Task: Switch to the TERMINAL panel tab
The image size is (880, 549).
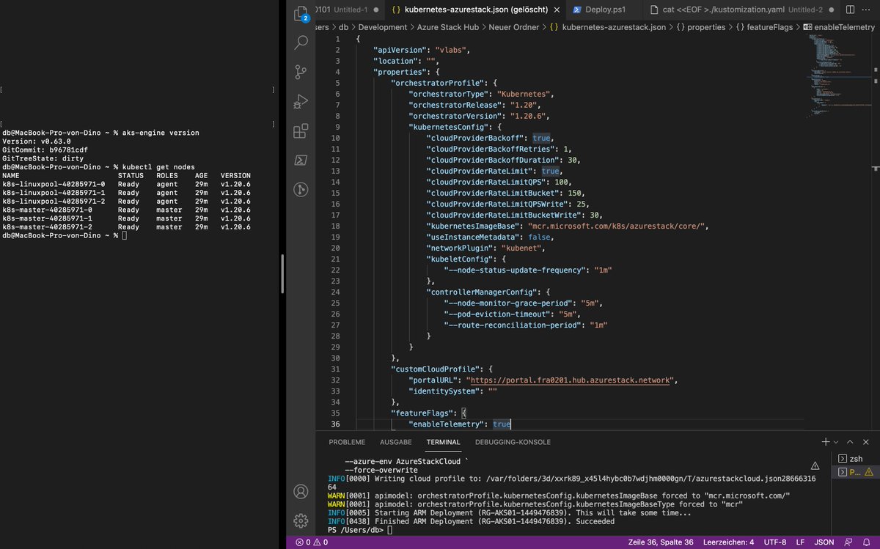Action: [x=444, y=442]
